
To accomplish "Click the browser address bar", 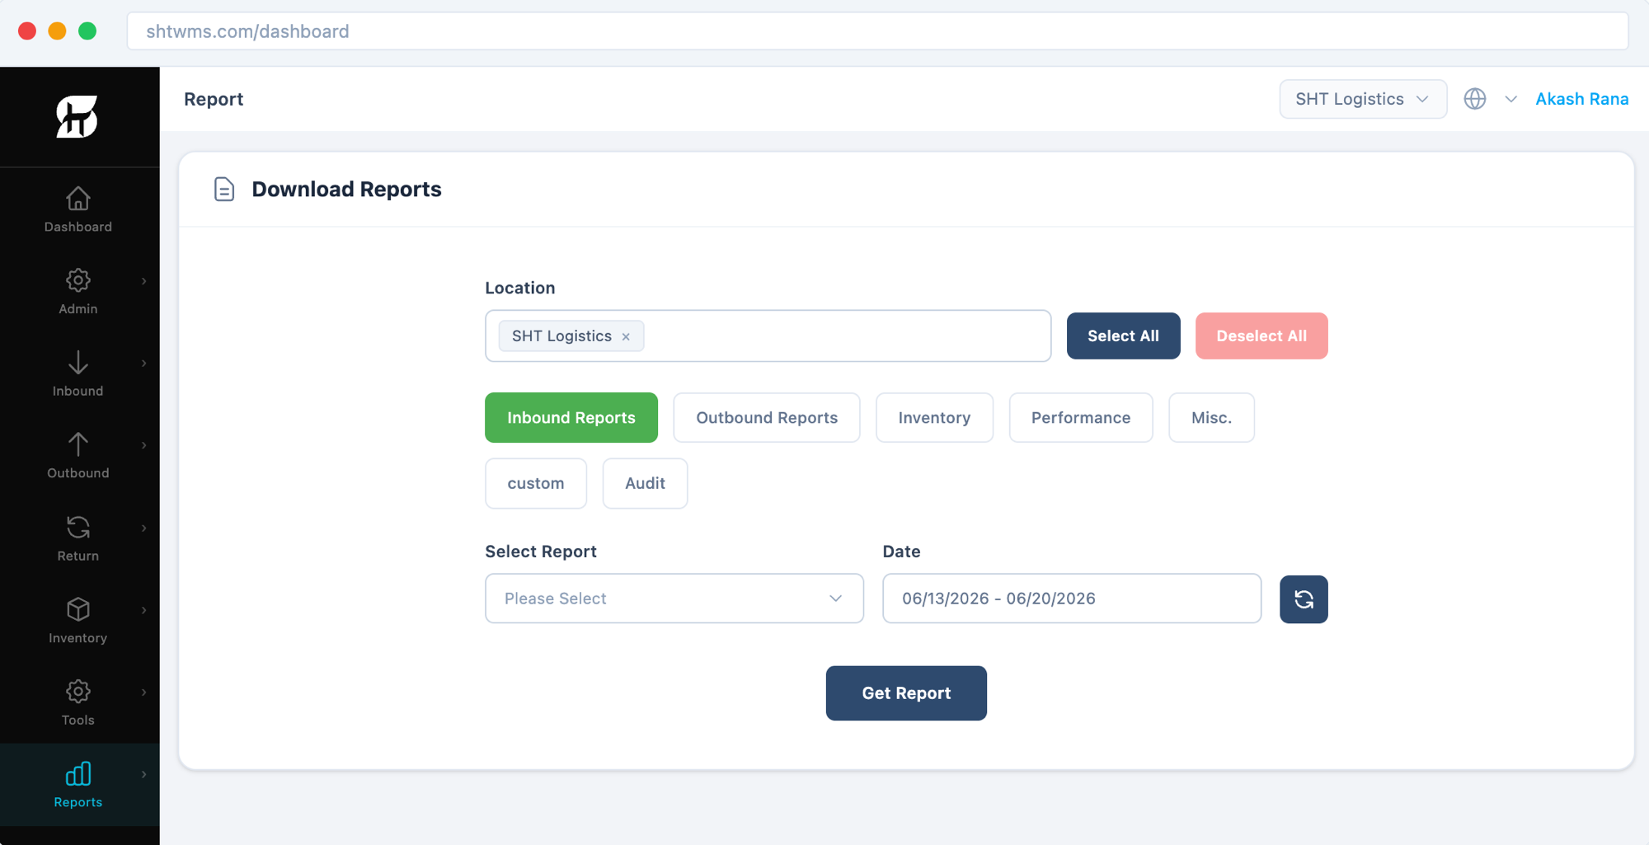I will coord(877,31).
